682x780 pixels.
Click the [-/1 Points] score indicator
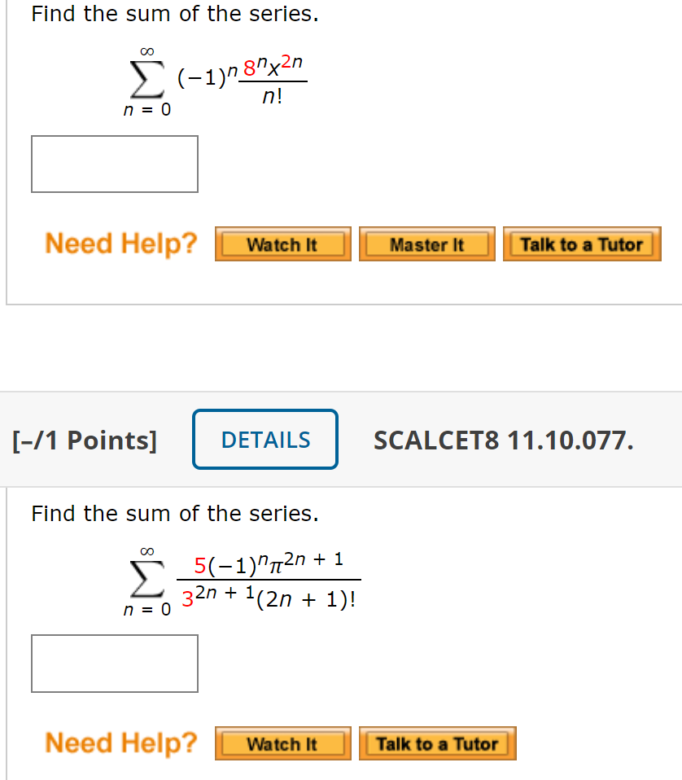pos(84,440)
